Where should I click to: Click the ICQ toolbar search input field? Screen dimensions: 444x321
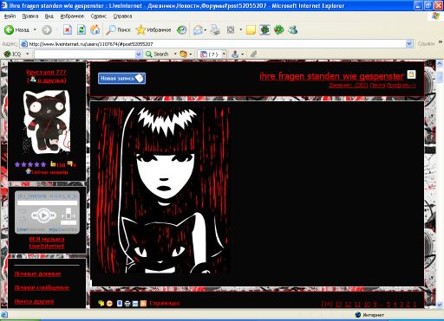[85, 54]
